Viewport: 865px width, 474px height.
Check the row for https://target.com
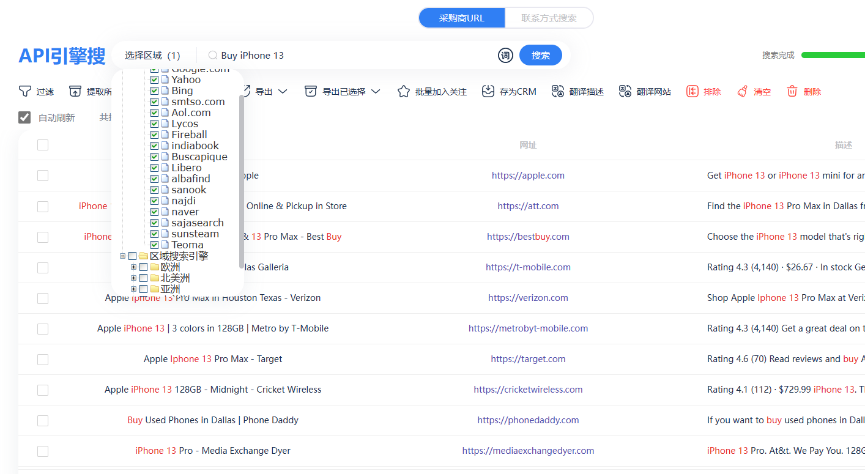43,359
